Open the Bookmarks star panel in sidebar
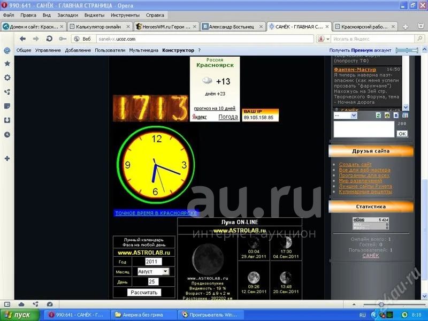This screenshot has height=321, width=428. [x=7, y=64]
